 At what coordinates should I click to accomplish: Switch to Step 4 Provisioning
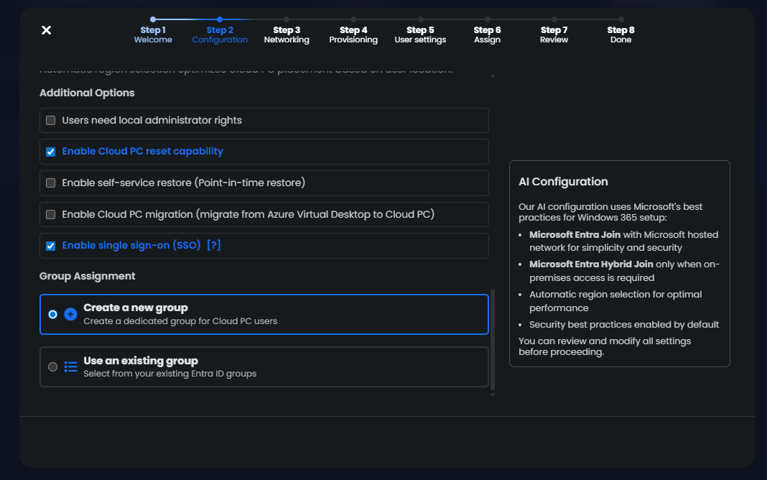point(353,34)
